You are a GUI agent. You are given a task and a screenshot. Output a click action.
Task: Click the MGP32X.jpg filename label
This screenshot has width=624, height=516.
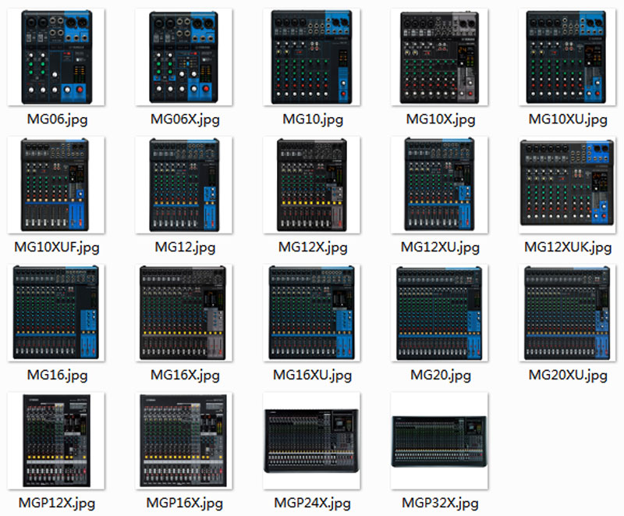click(x=440, y=503)
